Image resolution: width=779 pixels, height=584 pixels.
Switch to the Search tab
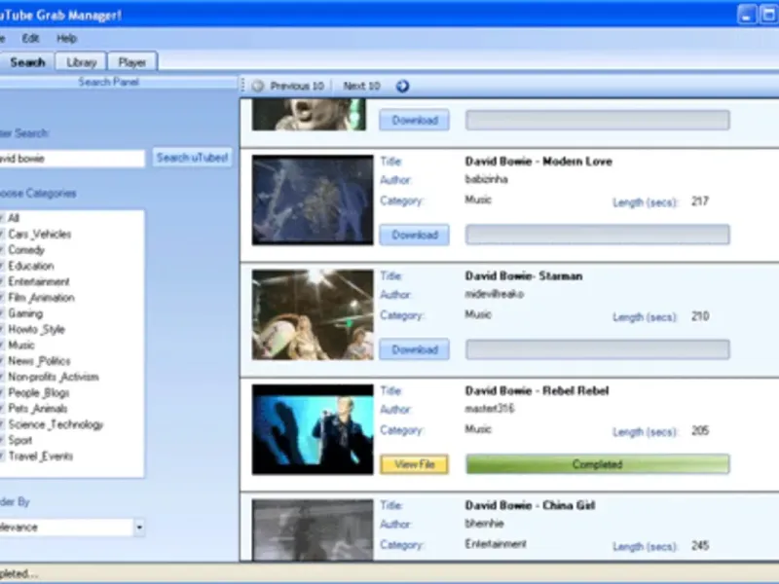point(27,62)
